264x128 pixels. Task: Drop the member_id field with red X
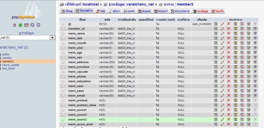click(x=228, y=29)
